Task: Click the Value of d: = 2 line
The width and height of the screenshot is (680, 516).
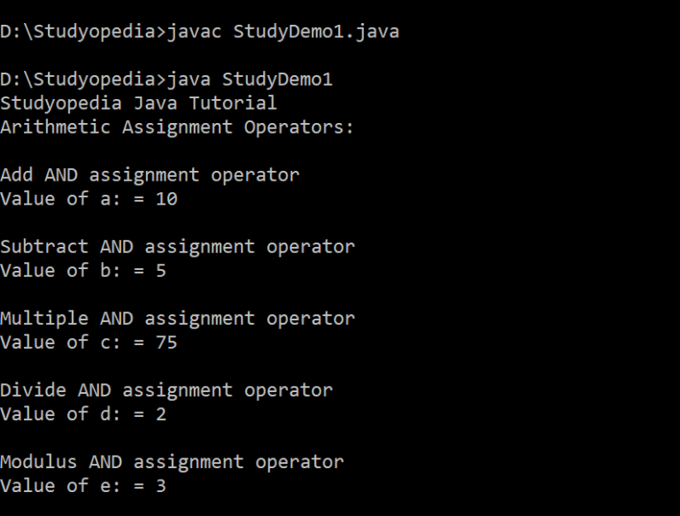Action: (x=83, y=414)
